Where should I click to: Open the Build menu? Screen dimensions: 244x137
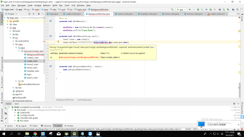coord(55,5)
